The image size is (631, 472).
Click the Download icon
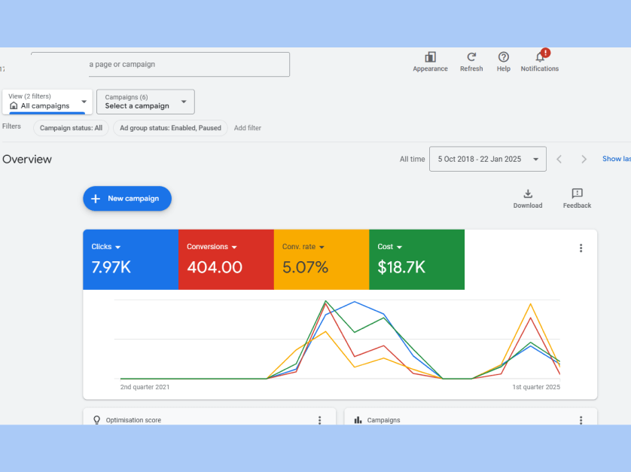click(x=528, y=194)
